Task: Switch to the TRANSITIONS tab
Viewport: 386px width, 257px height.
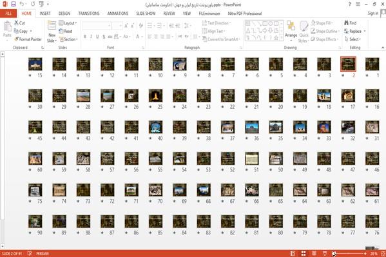Action: (89, 14)
